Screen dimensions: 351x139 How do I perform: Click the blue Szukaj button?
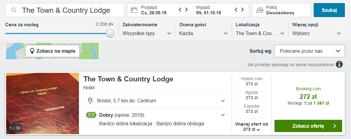(329, 10)
